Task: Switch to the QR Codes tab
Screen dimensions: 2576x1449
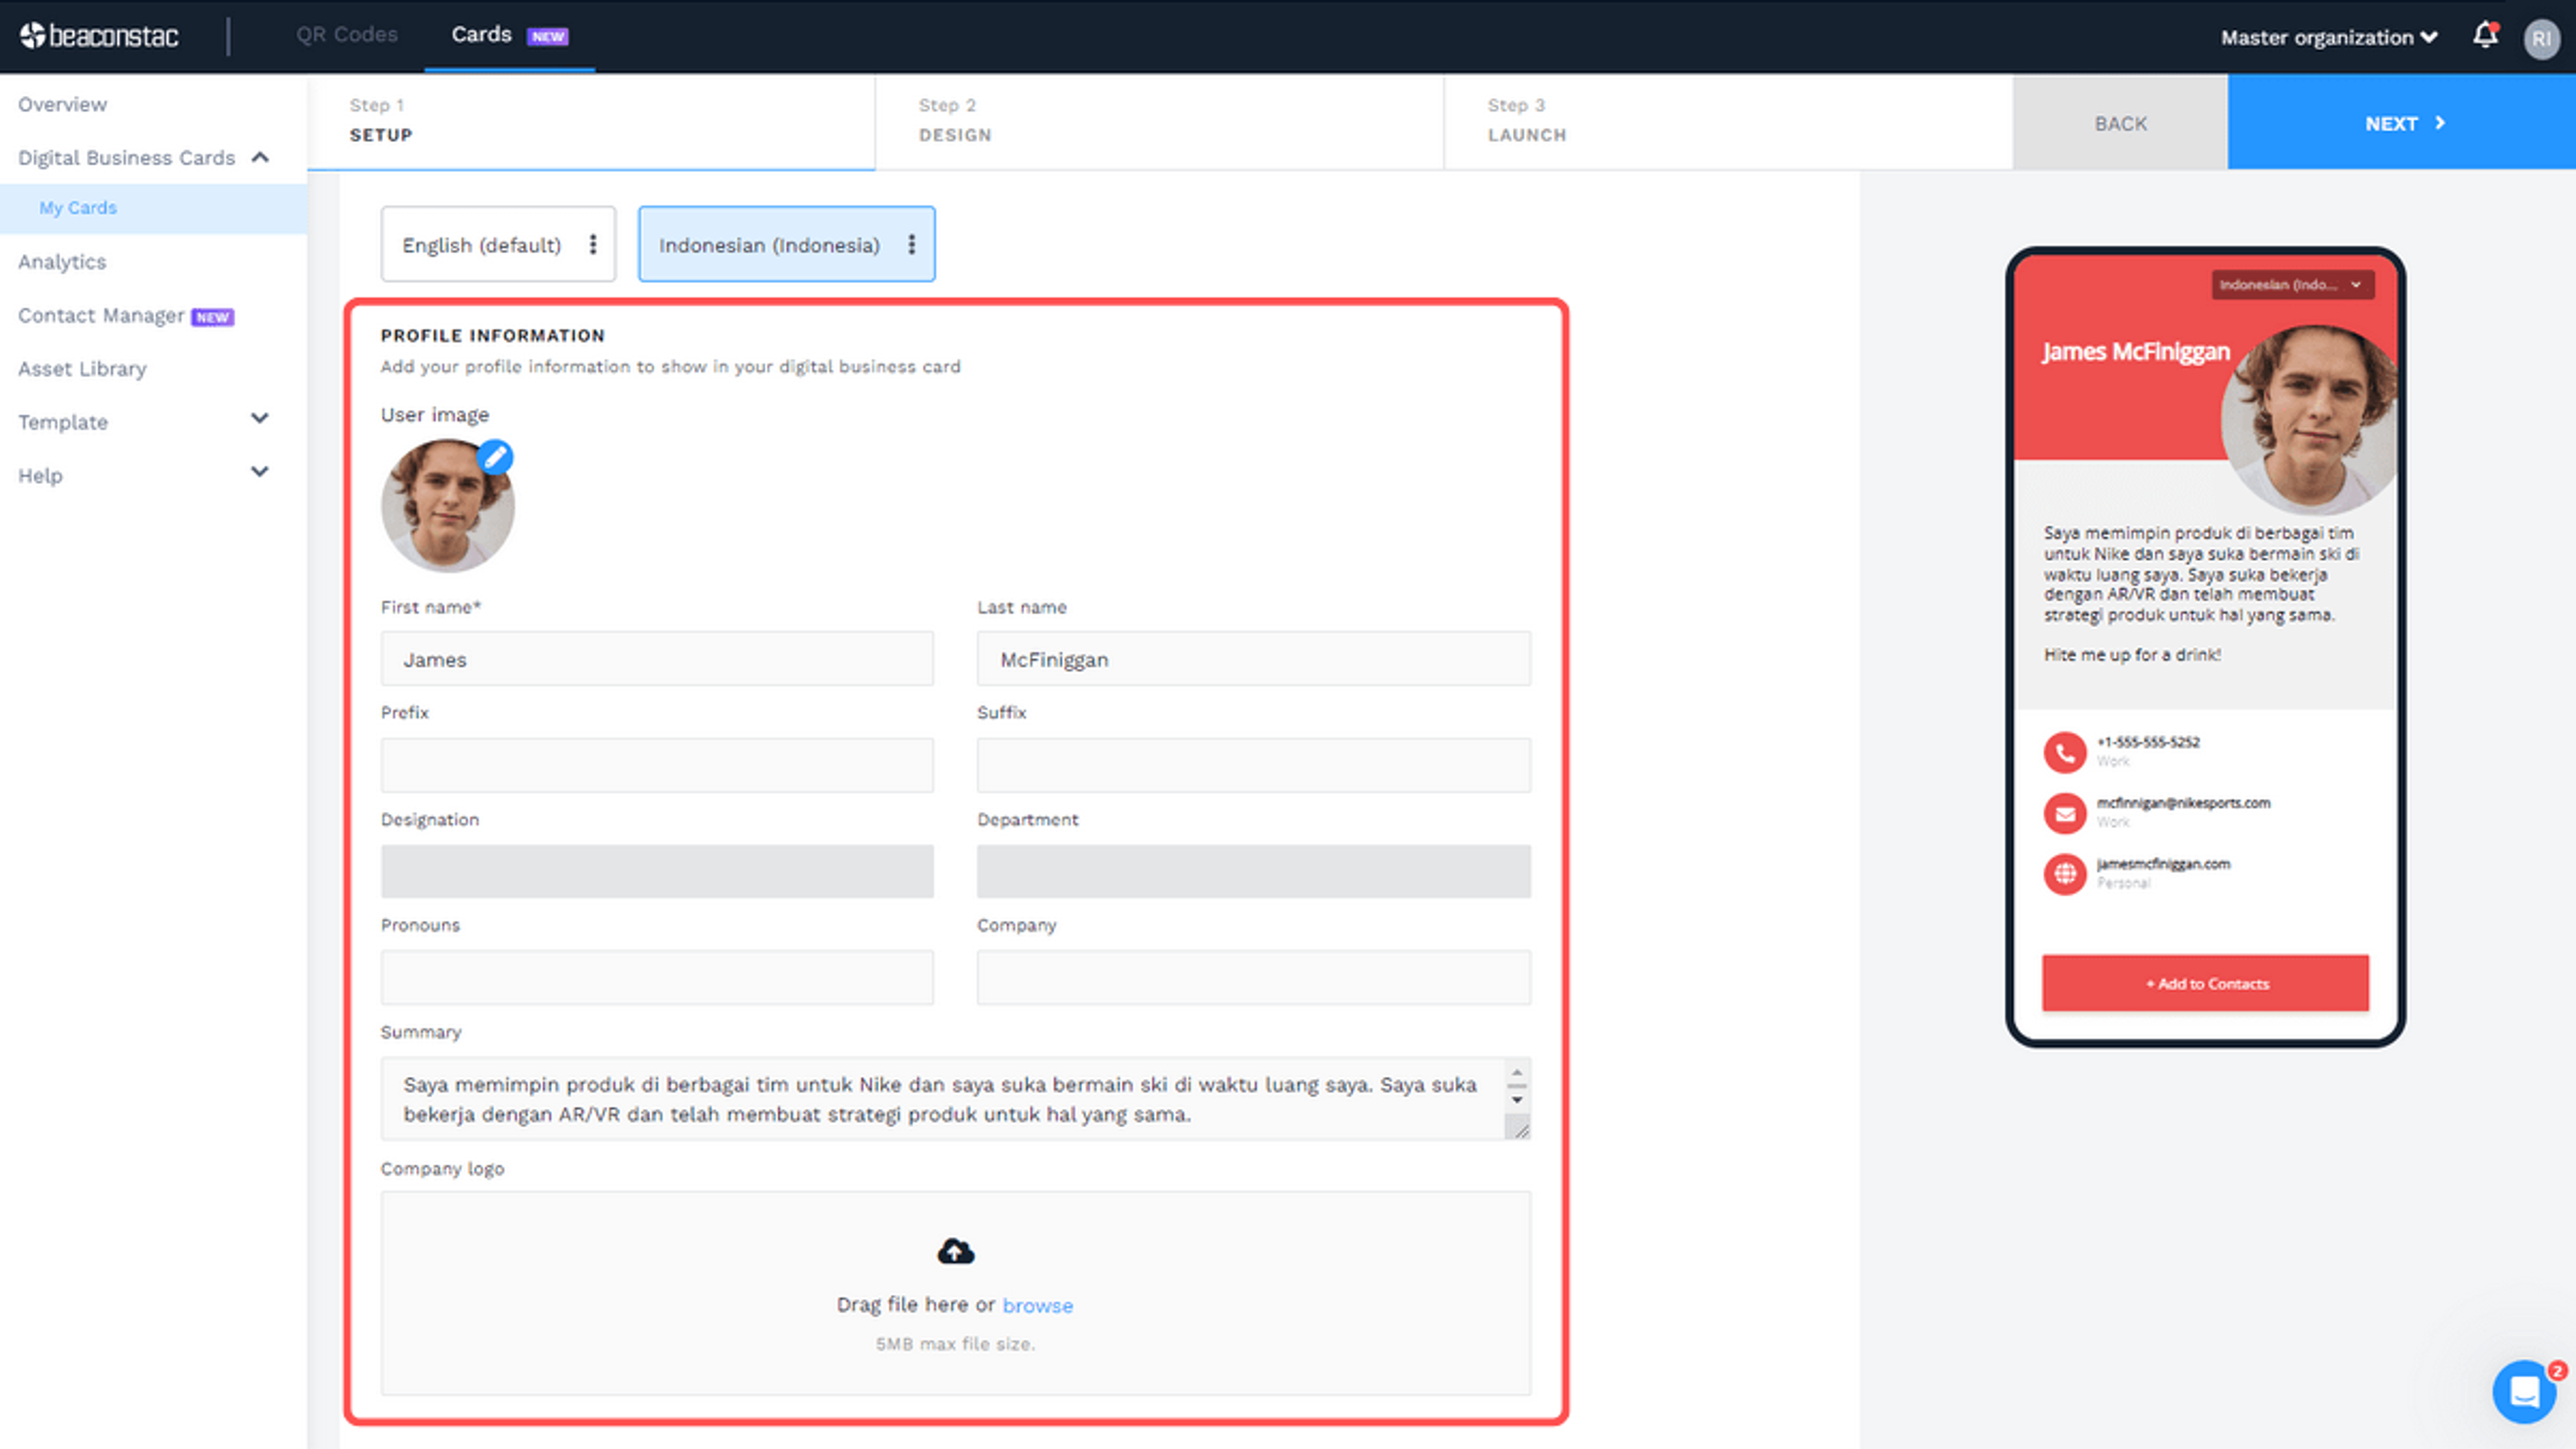Action: (x=346, y=34)
